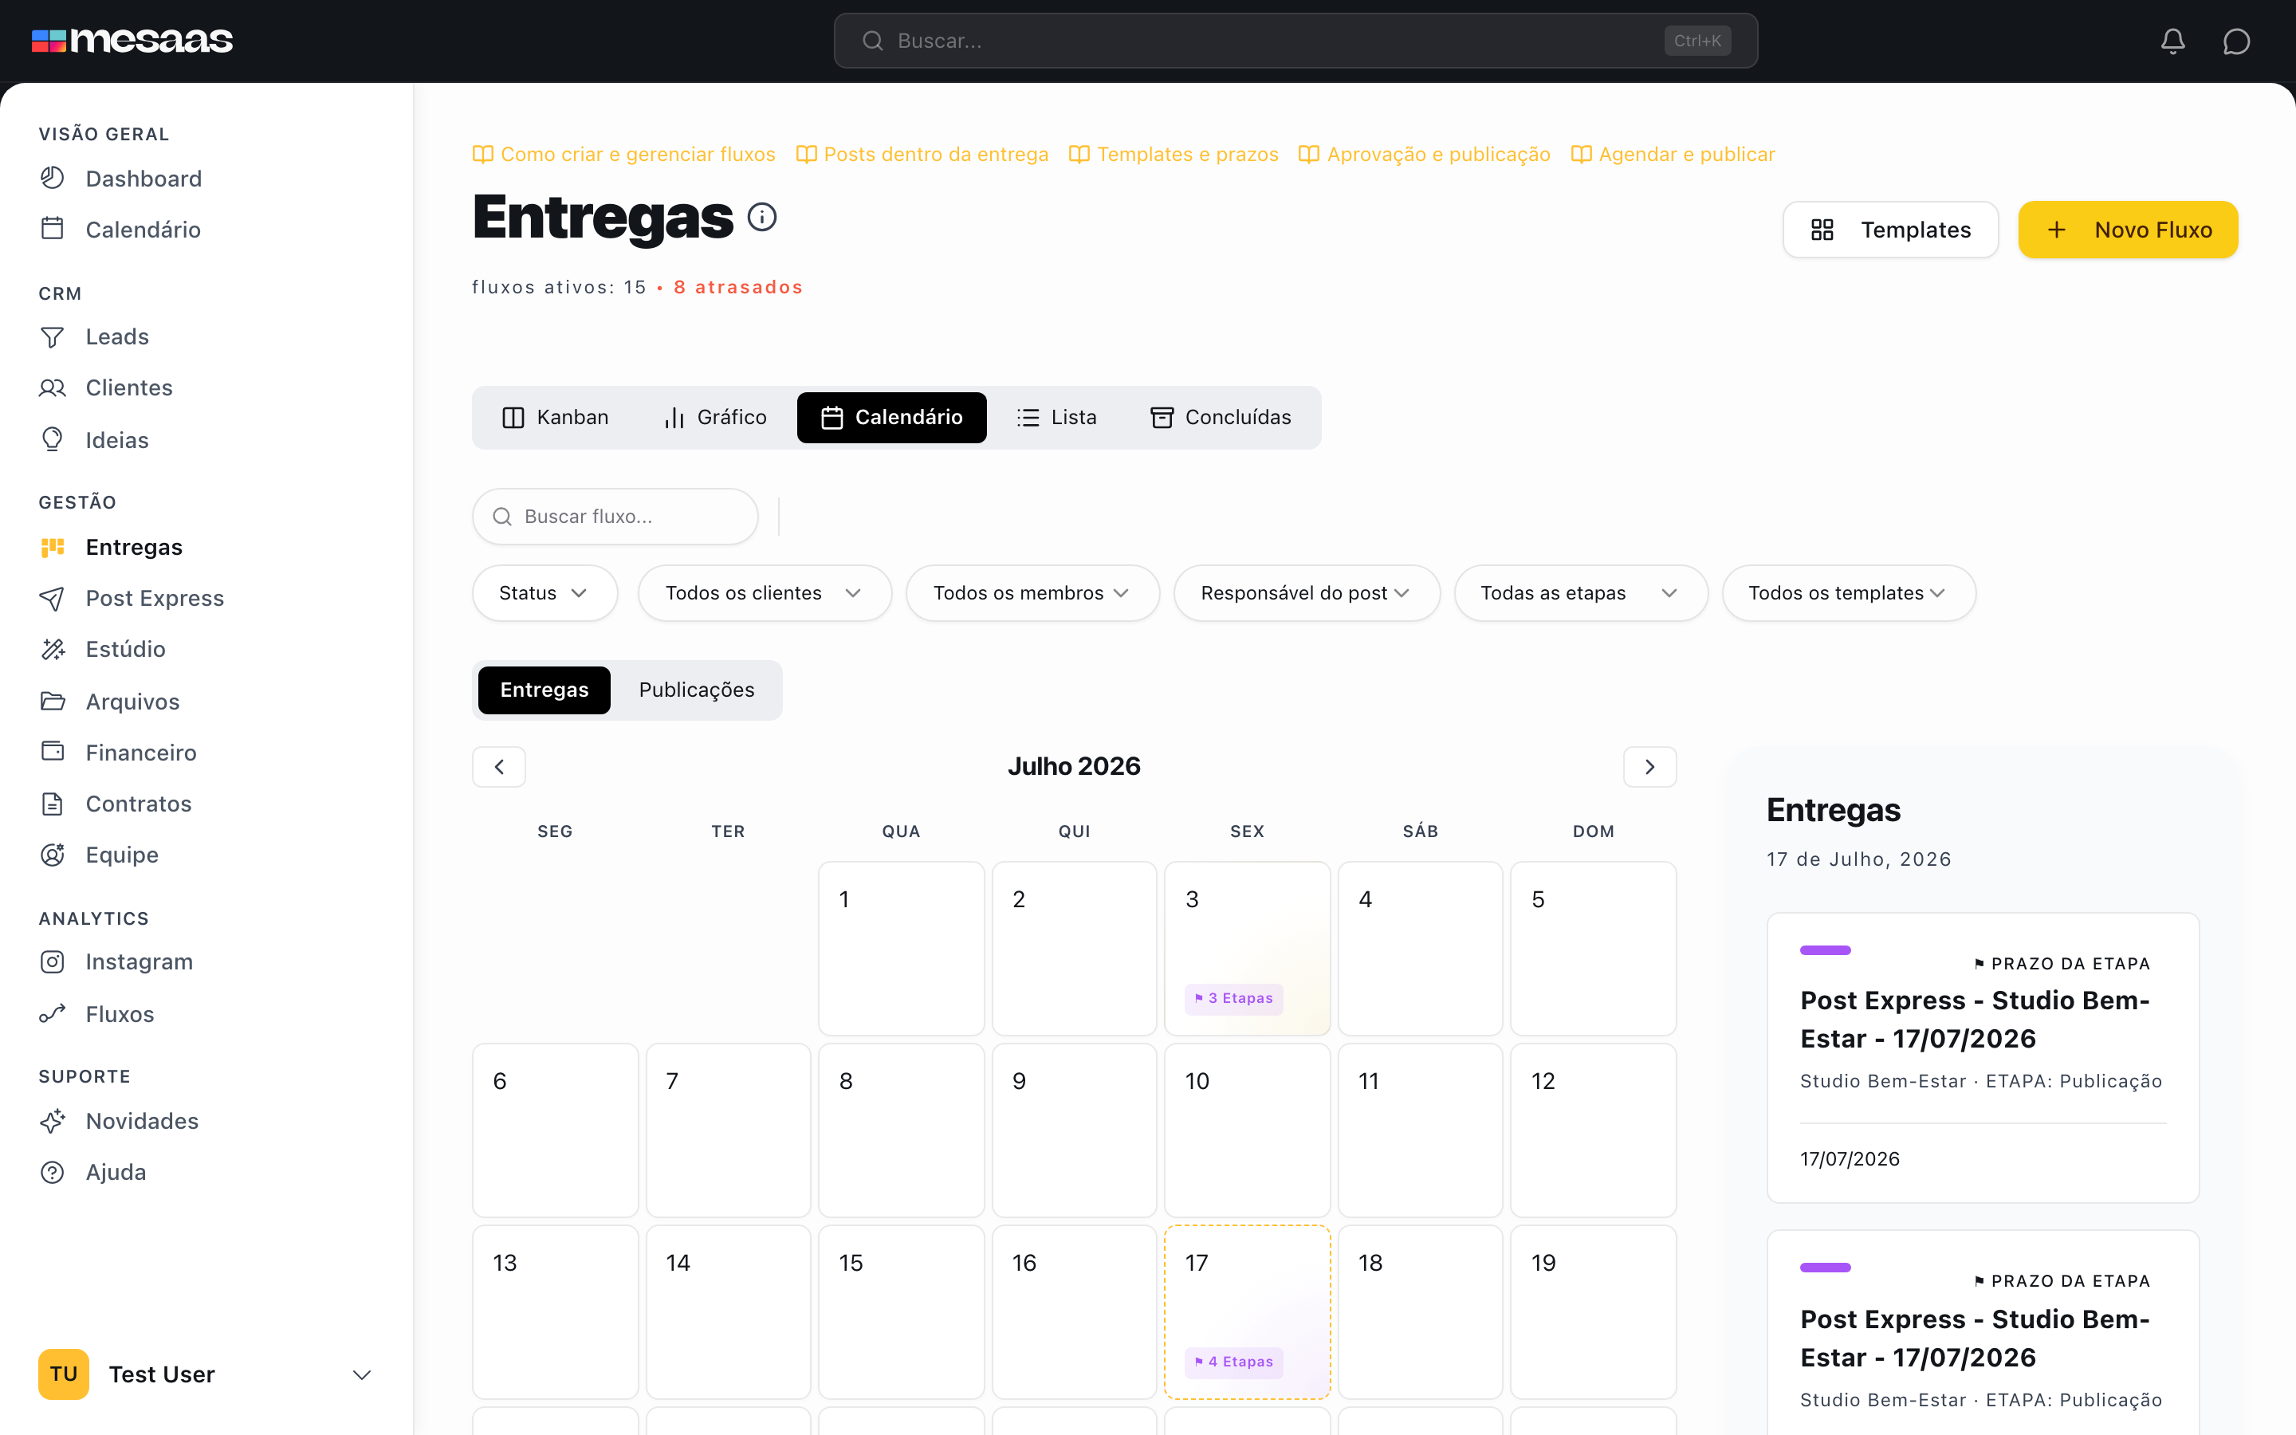Click the mesaas logo
This screenshot has height=1435, width=2296.
(132, 41)
